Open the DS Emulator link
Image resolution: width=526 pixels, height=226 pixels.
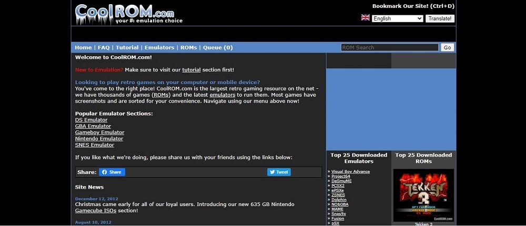[91, 120]
